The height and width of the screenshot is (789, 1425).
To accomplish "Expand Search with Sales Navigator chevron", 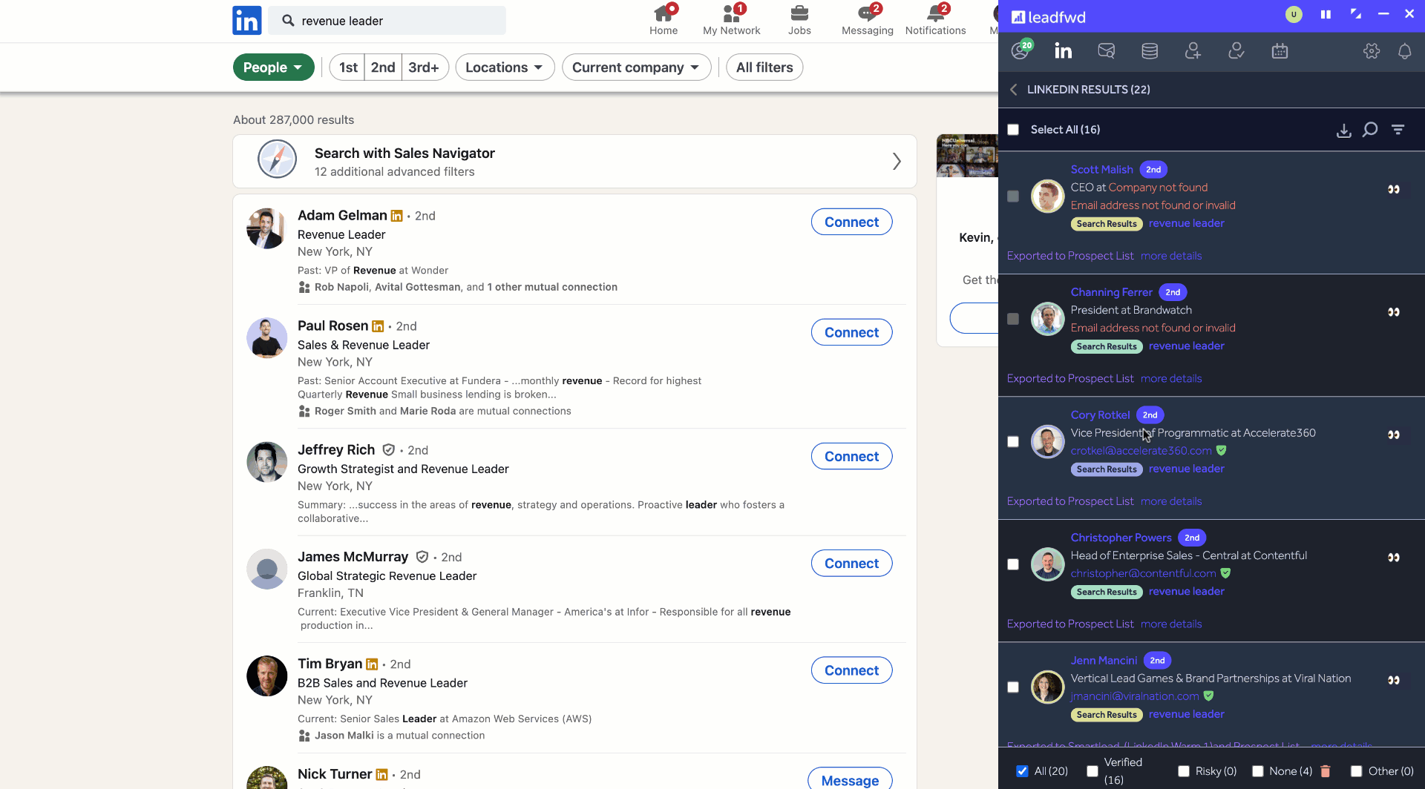I will coord(897,162).
